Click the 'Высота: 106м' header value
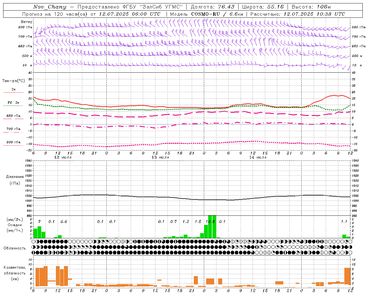Screen dimensions: 367x293 click(311, 7)
